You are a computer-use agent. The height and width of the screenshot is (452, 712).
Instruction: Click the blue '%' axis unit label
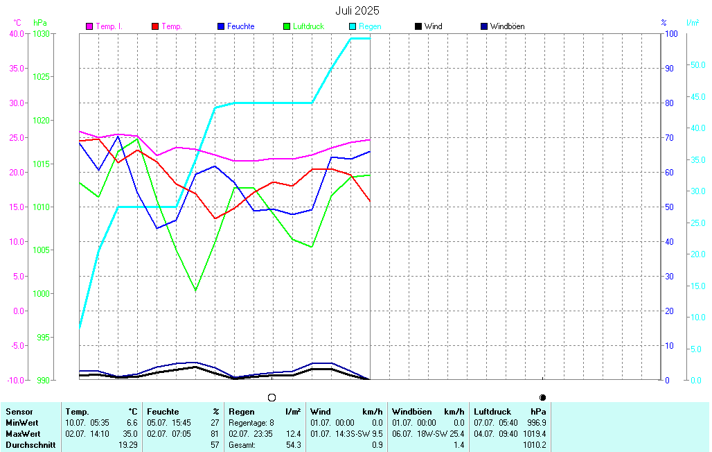click(664, 23)
